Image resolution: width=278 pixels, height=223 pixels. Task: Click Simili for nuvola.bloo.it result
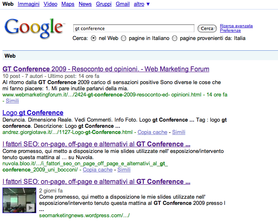124,170
